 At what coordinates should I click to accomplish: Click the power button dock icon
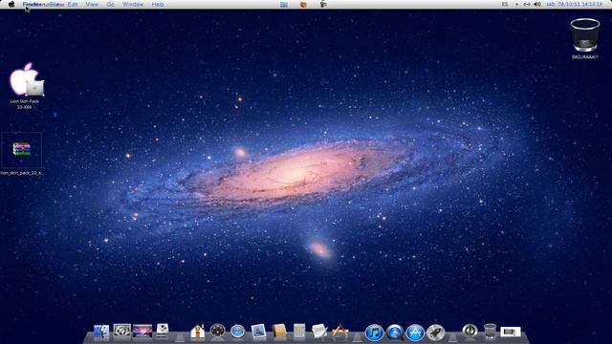(470, 331)
